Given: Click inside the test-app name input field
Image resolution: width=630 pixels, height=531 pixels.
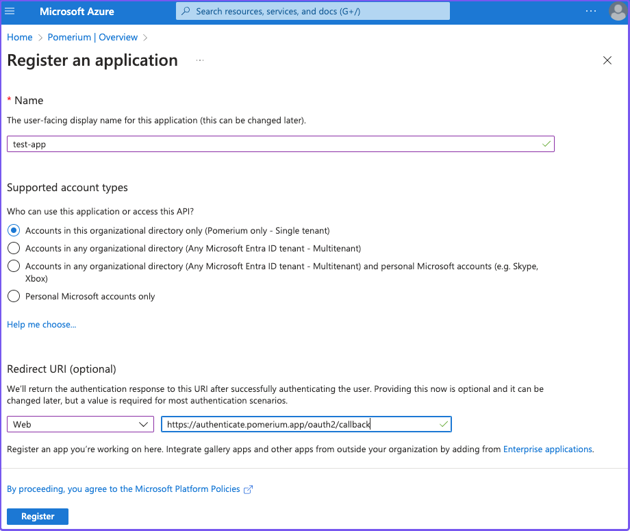Looking at the screenshot, I should point(274,144).
